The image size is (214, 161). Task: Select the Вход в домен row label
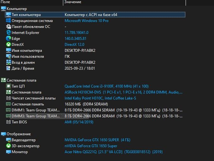click(23, 62)
